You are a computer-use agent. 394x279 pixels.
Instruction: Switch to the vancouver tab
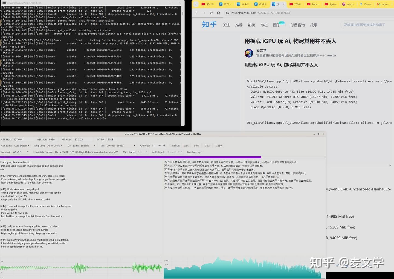click(x=348, y=4)
